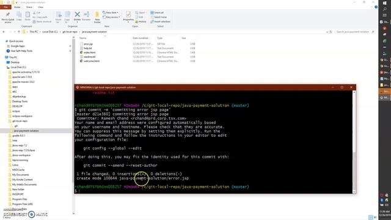Select the jboss-workspace folder in tree
The height and width of the screenshot is (220, 391).
21,155
